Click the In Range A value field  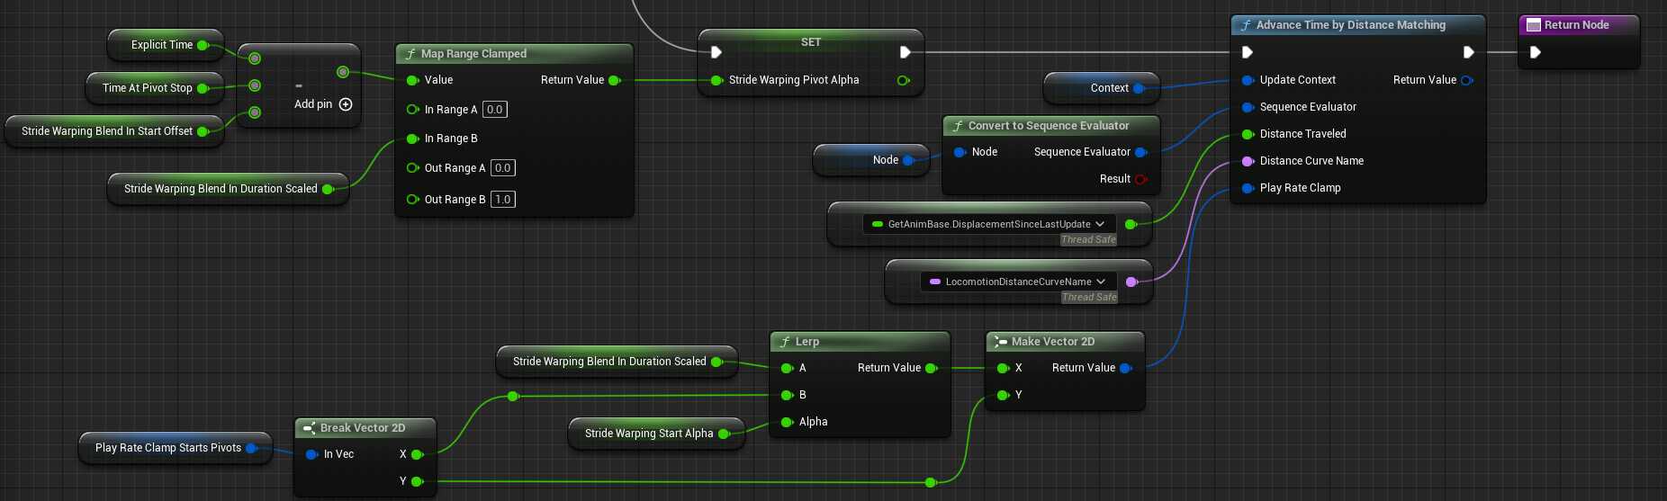pyautogui.click(x=494, y=110)
